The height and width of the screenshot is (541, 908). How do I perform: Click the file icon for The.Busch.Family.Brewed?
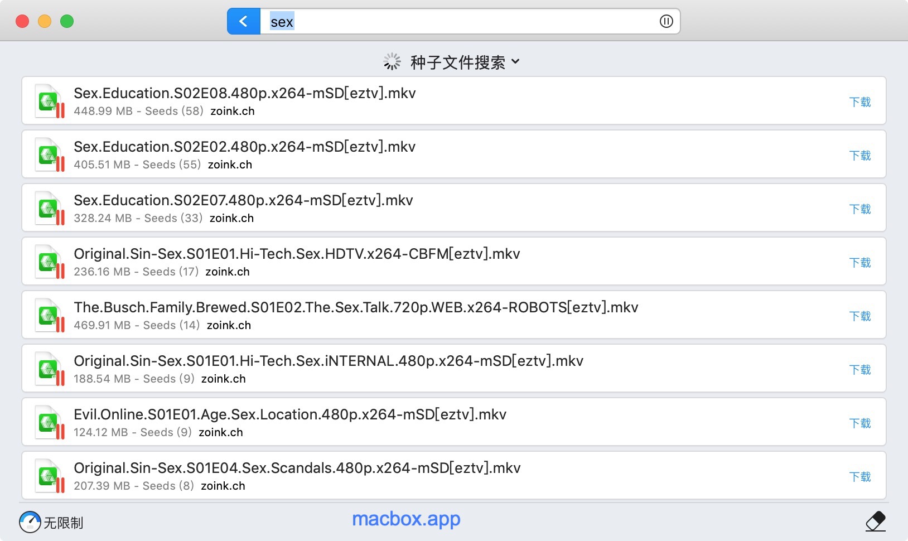50,315
